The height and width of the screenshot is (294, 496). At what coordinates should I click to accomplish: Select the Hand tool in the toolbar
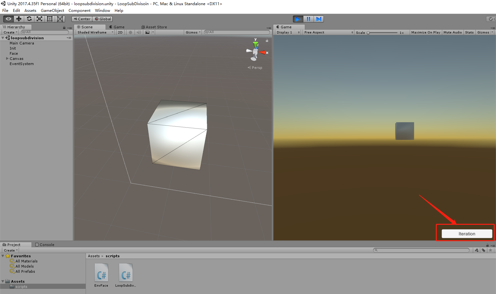[8, 19]
